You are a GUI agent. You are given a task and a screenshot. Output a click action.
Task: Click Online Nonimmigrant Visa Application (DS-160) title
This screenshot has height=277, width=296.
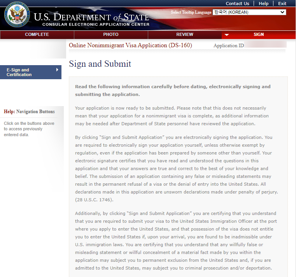coord(130,45)
